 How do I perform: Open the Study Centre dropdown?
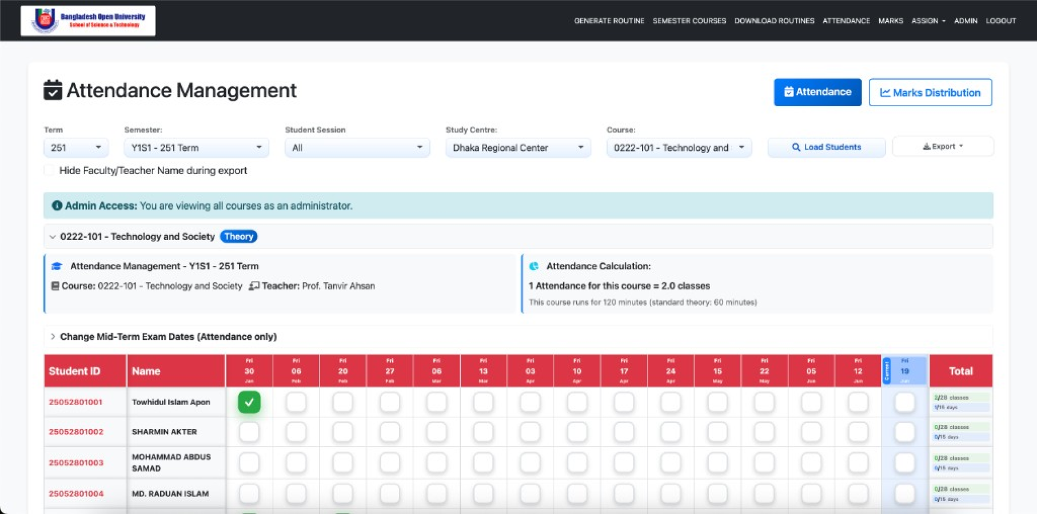[x=518, y=147]
